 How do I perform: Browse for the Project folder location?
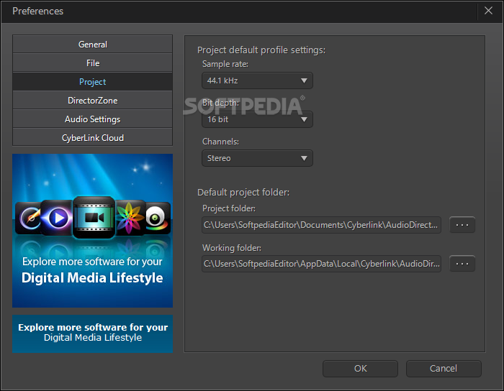click(x=462, y=225)
